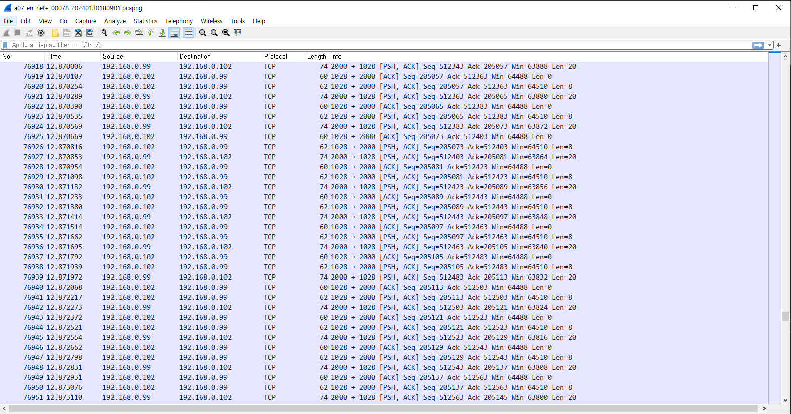Open capture options gear icon

[x=41, y=33]
